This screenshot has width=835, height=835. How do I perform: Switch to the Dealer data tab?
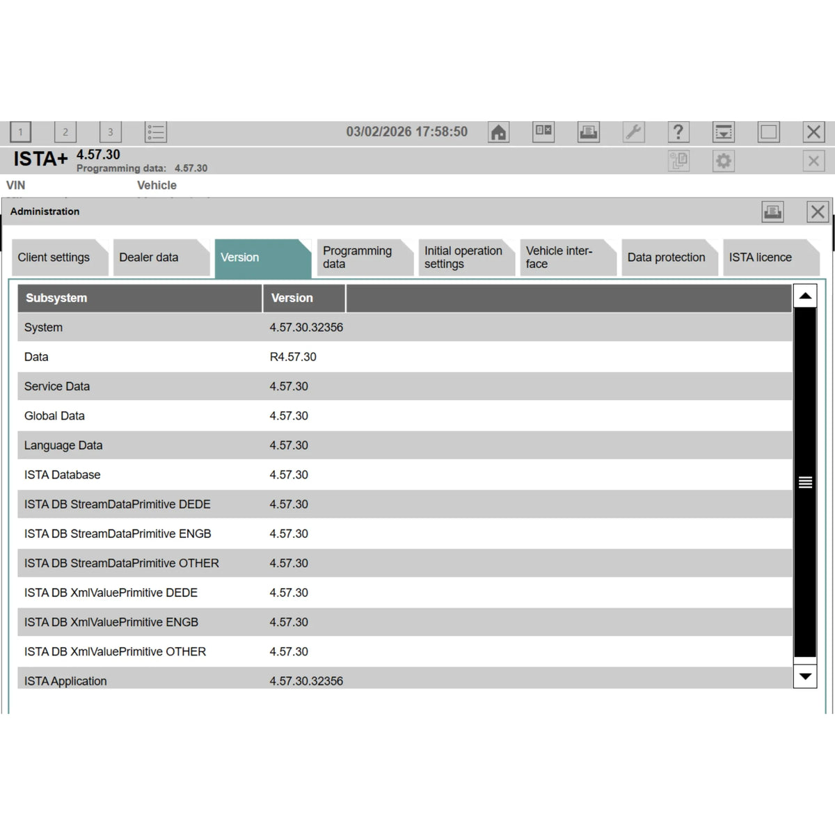coord(161,257)
